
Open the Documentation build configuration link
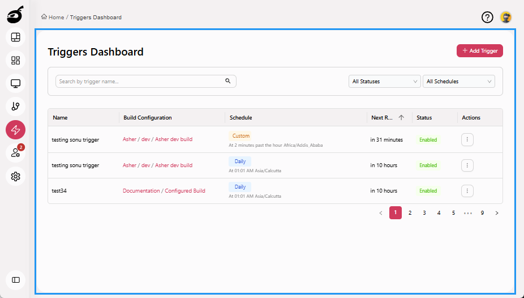[x=141, y=191]
